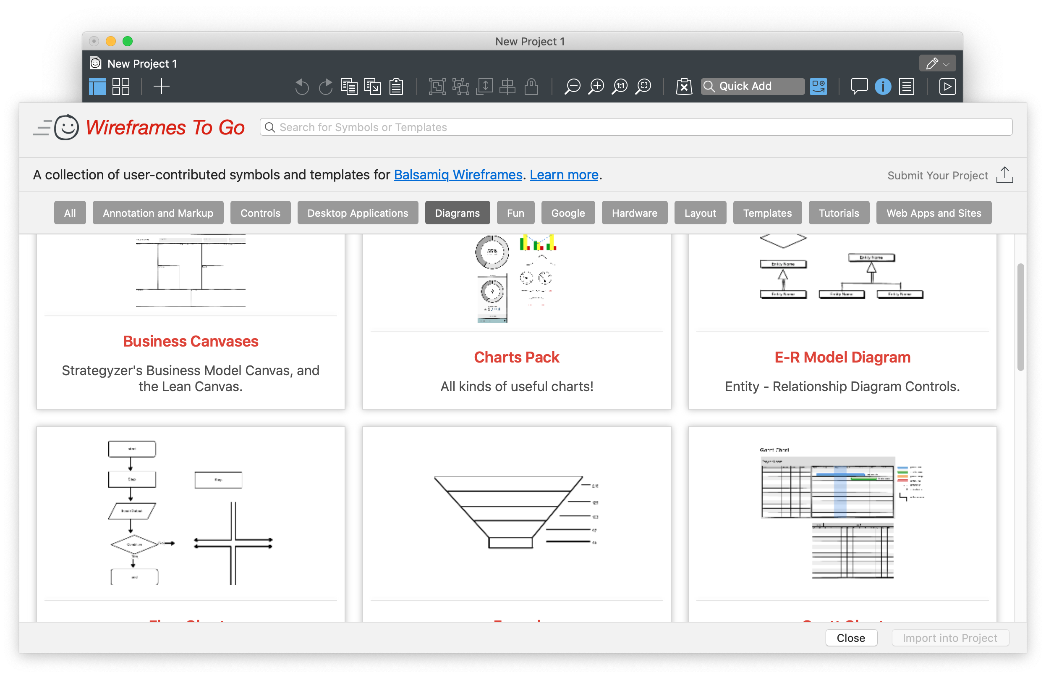This screenshot has height=678, width=1046.
Task: Click Submit Your Project text
Action: click(937, 175)
